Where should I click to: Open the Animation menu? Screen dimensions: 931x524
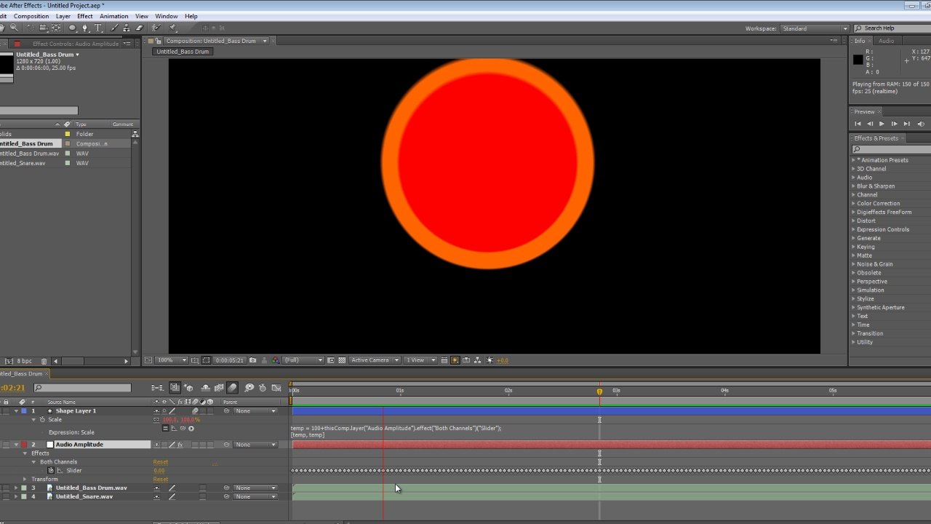113,16
